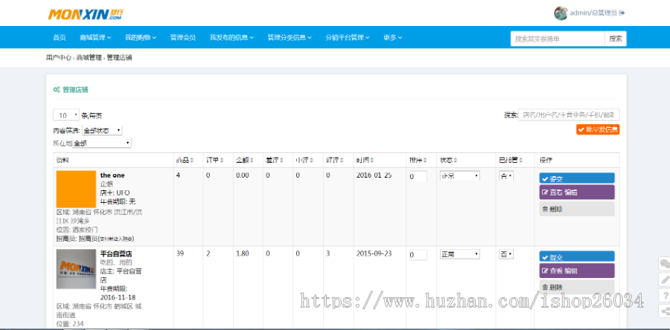Open the 分销平台管理 nav dropdown
Image resolution: width=670 pixels, height=330 pixels.
coord(347,37)
